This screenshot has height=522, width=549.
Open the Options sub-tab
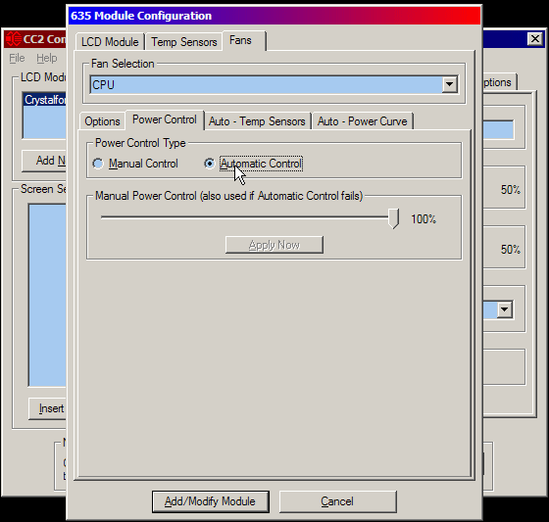(x=102, y=121)
